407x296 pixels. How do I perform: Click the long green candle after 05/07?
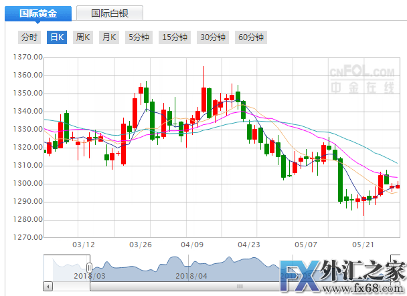pyautogui.click(x=341, y=180)
